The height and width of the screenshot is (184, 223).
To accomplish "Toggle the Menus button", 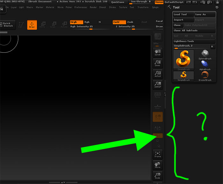I will [159, 2].
